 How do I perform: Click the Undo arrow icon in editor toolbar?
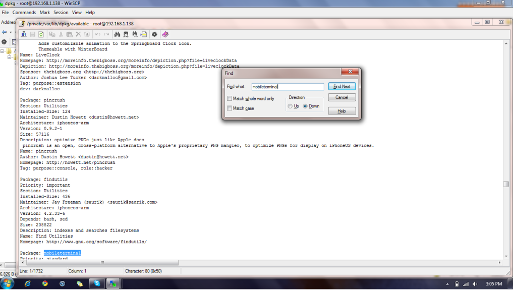coord(98,34)
